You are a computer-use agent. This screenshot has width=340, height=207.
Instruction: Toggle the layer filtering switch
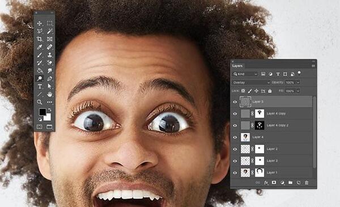pos(299,73)
